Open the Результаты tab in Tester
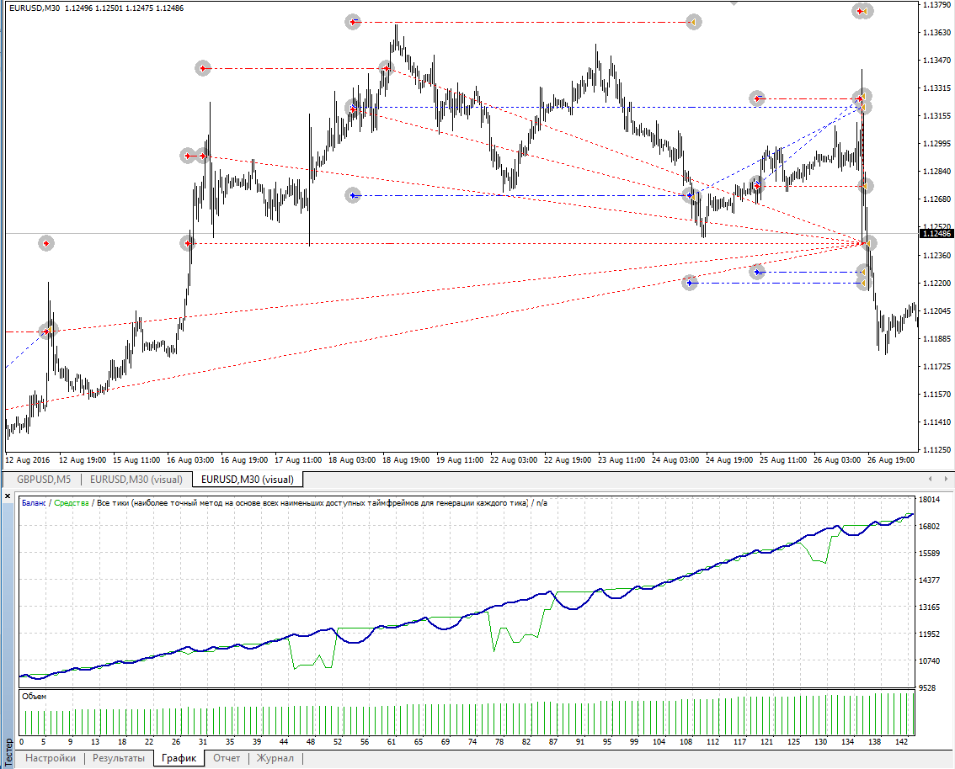This screenshot has width=955, height=769. 119,758
